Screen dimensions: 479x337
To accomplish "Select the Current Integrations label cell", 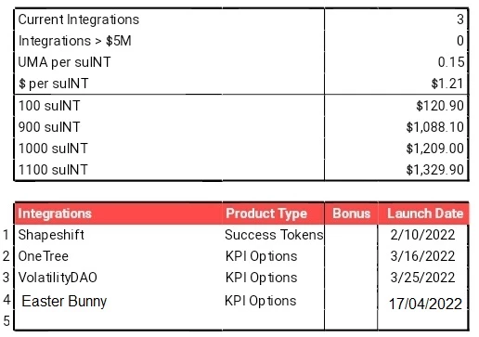I will [169, 19].
